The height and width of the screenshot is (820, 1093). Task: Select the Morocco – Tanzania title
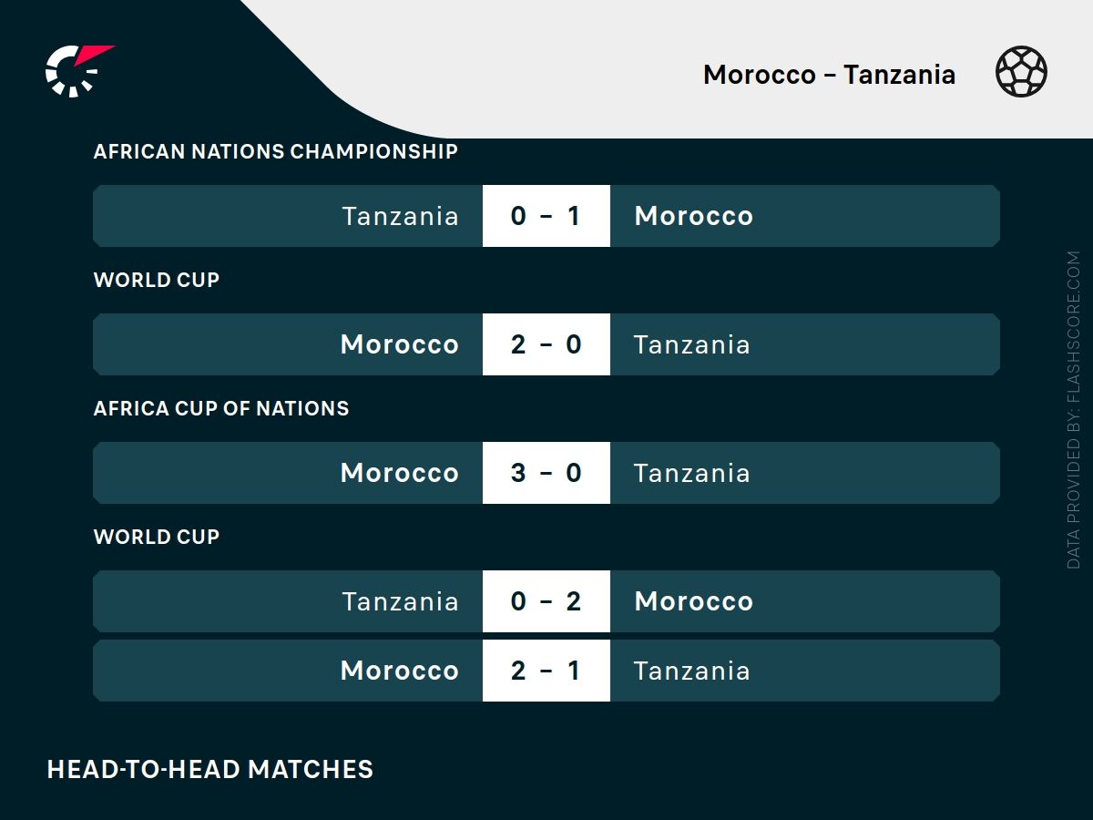click(829, 75)
